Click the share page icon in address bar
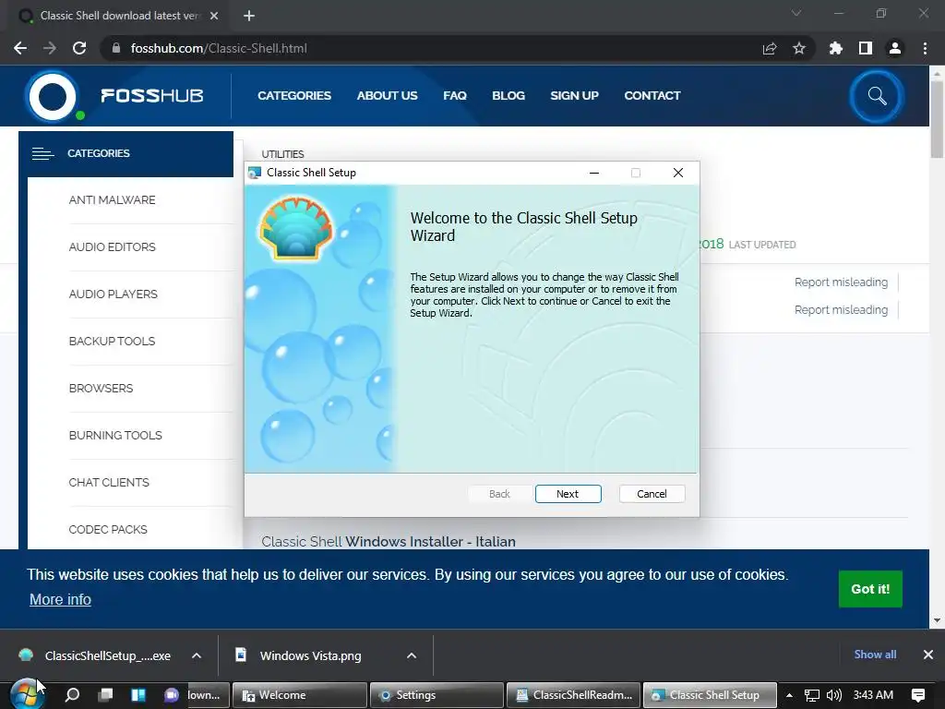 pyautogui.click(x=770, y=48)
